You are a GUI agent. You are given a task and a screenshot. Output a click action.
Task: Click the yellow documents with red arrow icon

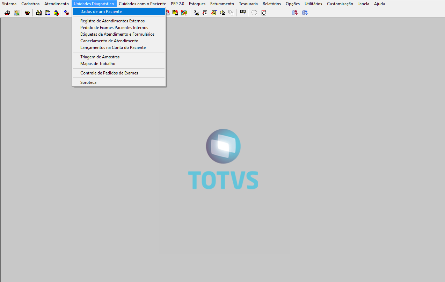[x=175, y=13]
